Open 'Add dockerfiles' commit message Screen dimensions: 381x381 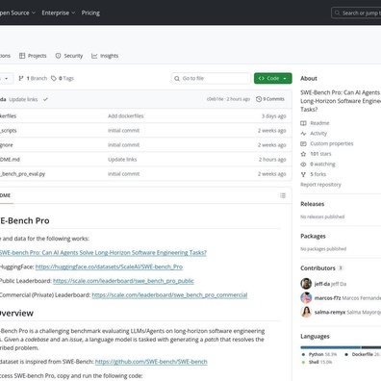(x=126, y=116)
